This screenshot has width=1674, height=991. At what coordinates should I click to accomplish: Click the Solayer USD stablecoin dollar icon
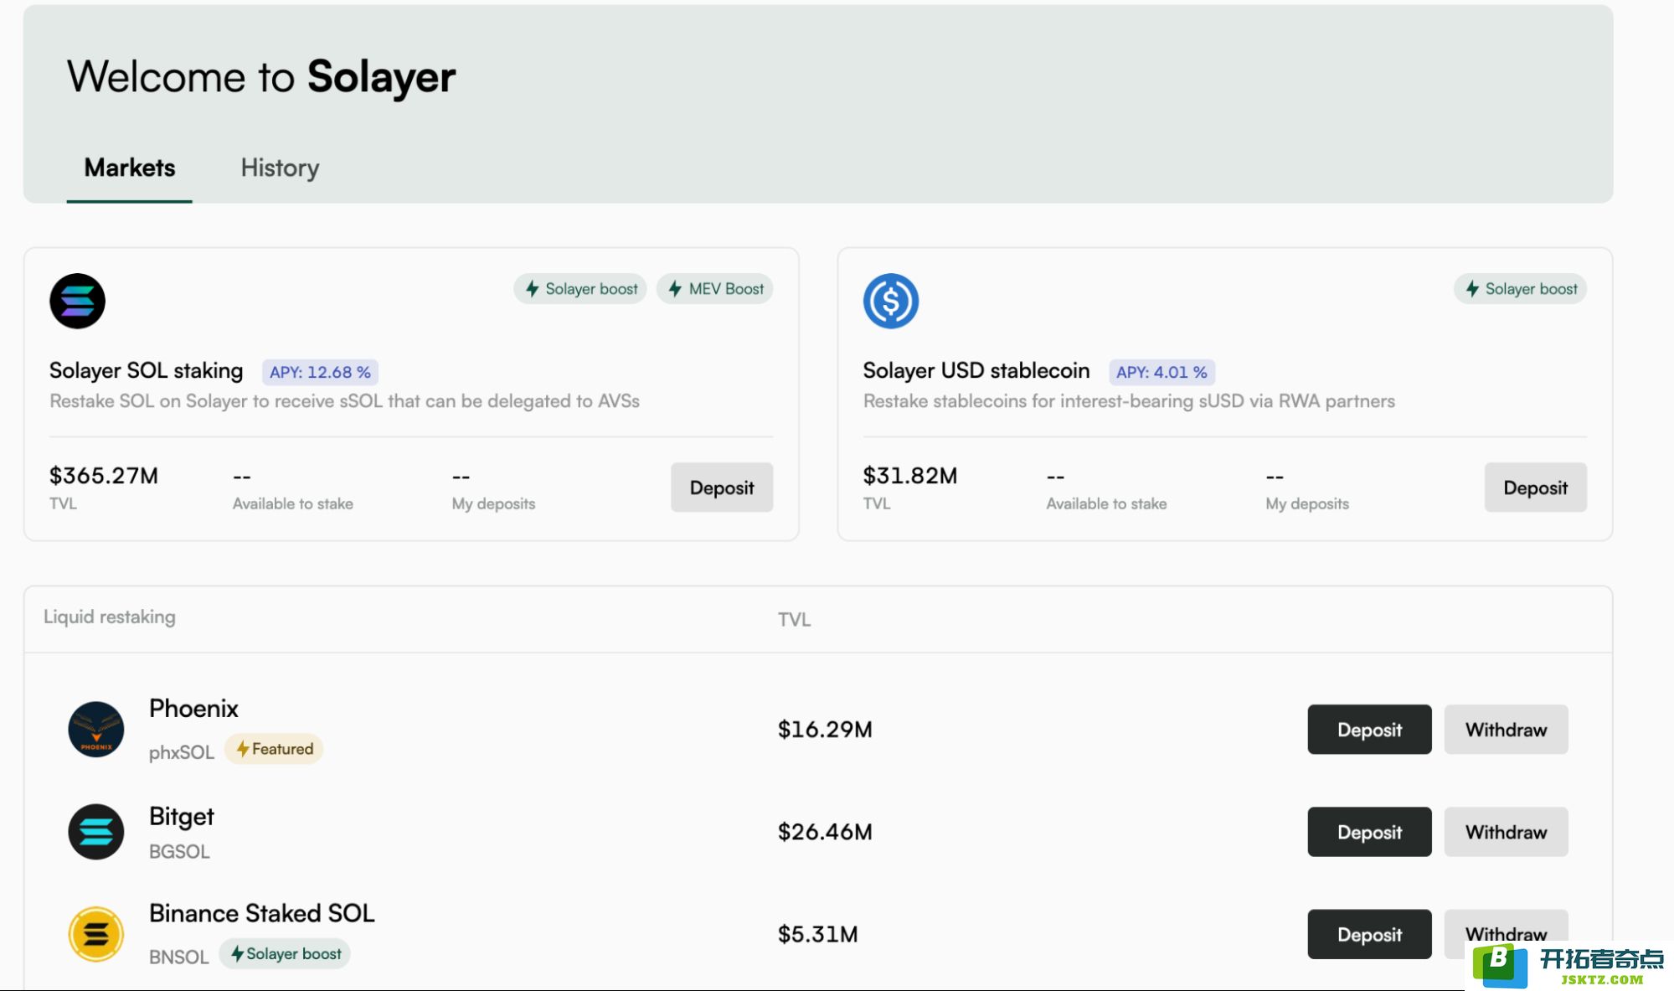(891, 301)
